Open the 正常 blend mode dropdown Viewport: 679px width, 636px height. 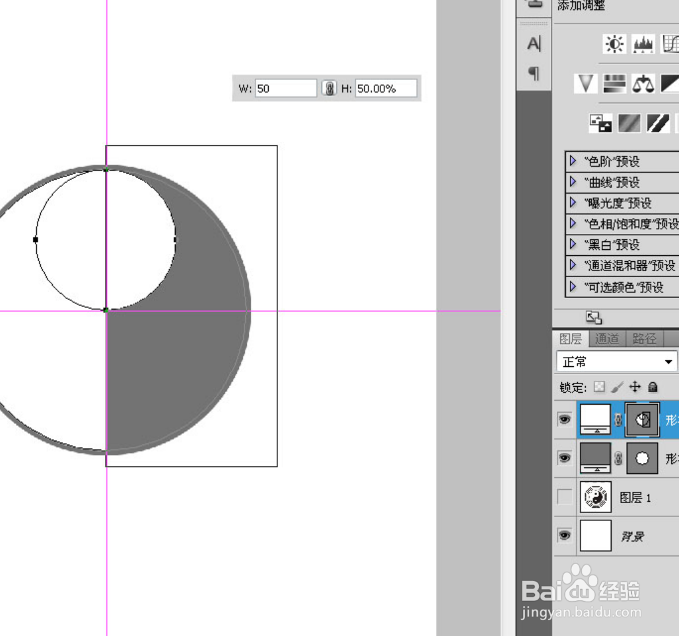(x=617, y=362)
